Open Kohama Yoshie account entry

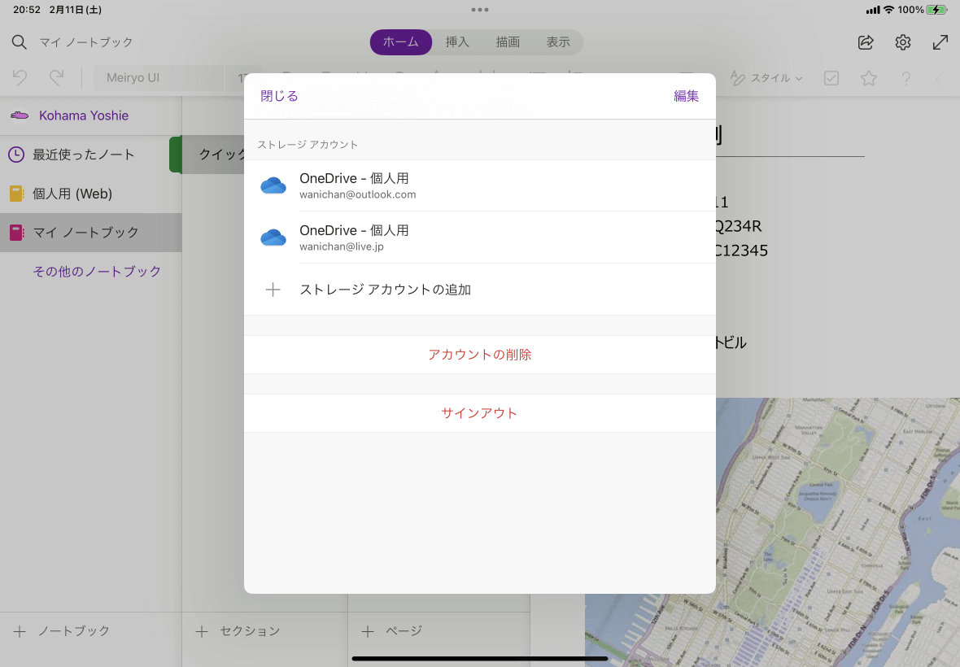pyautogui.click(x=90, y=116)
